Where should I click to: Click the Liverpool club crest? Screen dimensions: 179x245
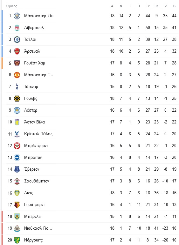pos(17,28)
